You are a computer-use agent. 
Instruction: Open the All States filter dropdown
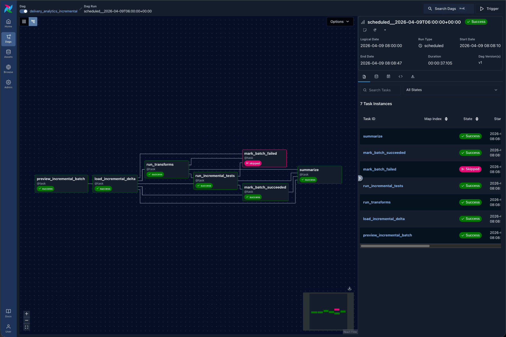point(452,90)
